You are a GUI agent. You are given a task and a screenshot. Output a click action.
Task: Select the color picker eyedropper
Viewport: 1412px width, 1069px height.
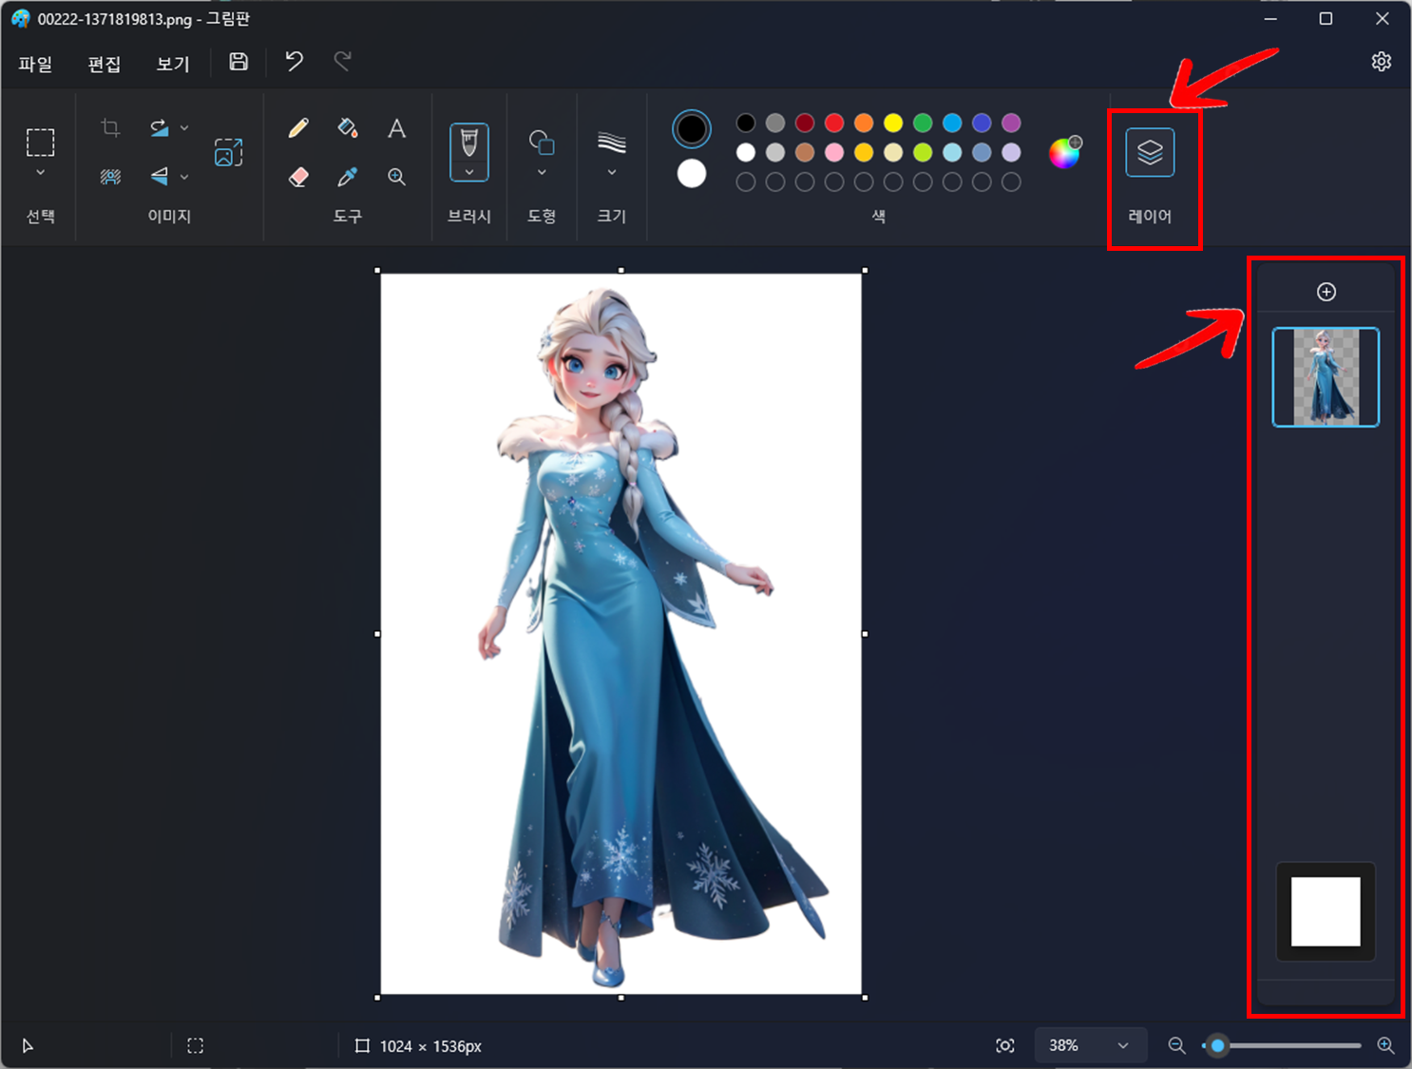[x=348, y=177]
